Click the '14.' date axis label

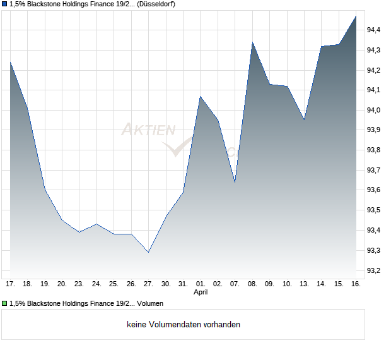[322, 284]
